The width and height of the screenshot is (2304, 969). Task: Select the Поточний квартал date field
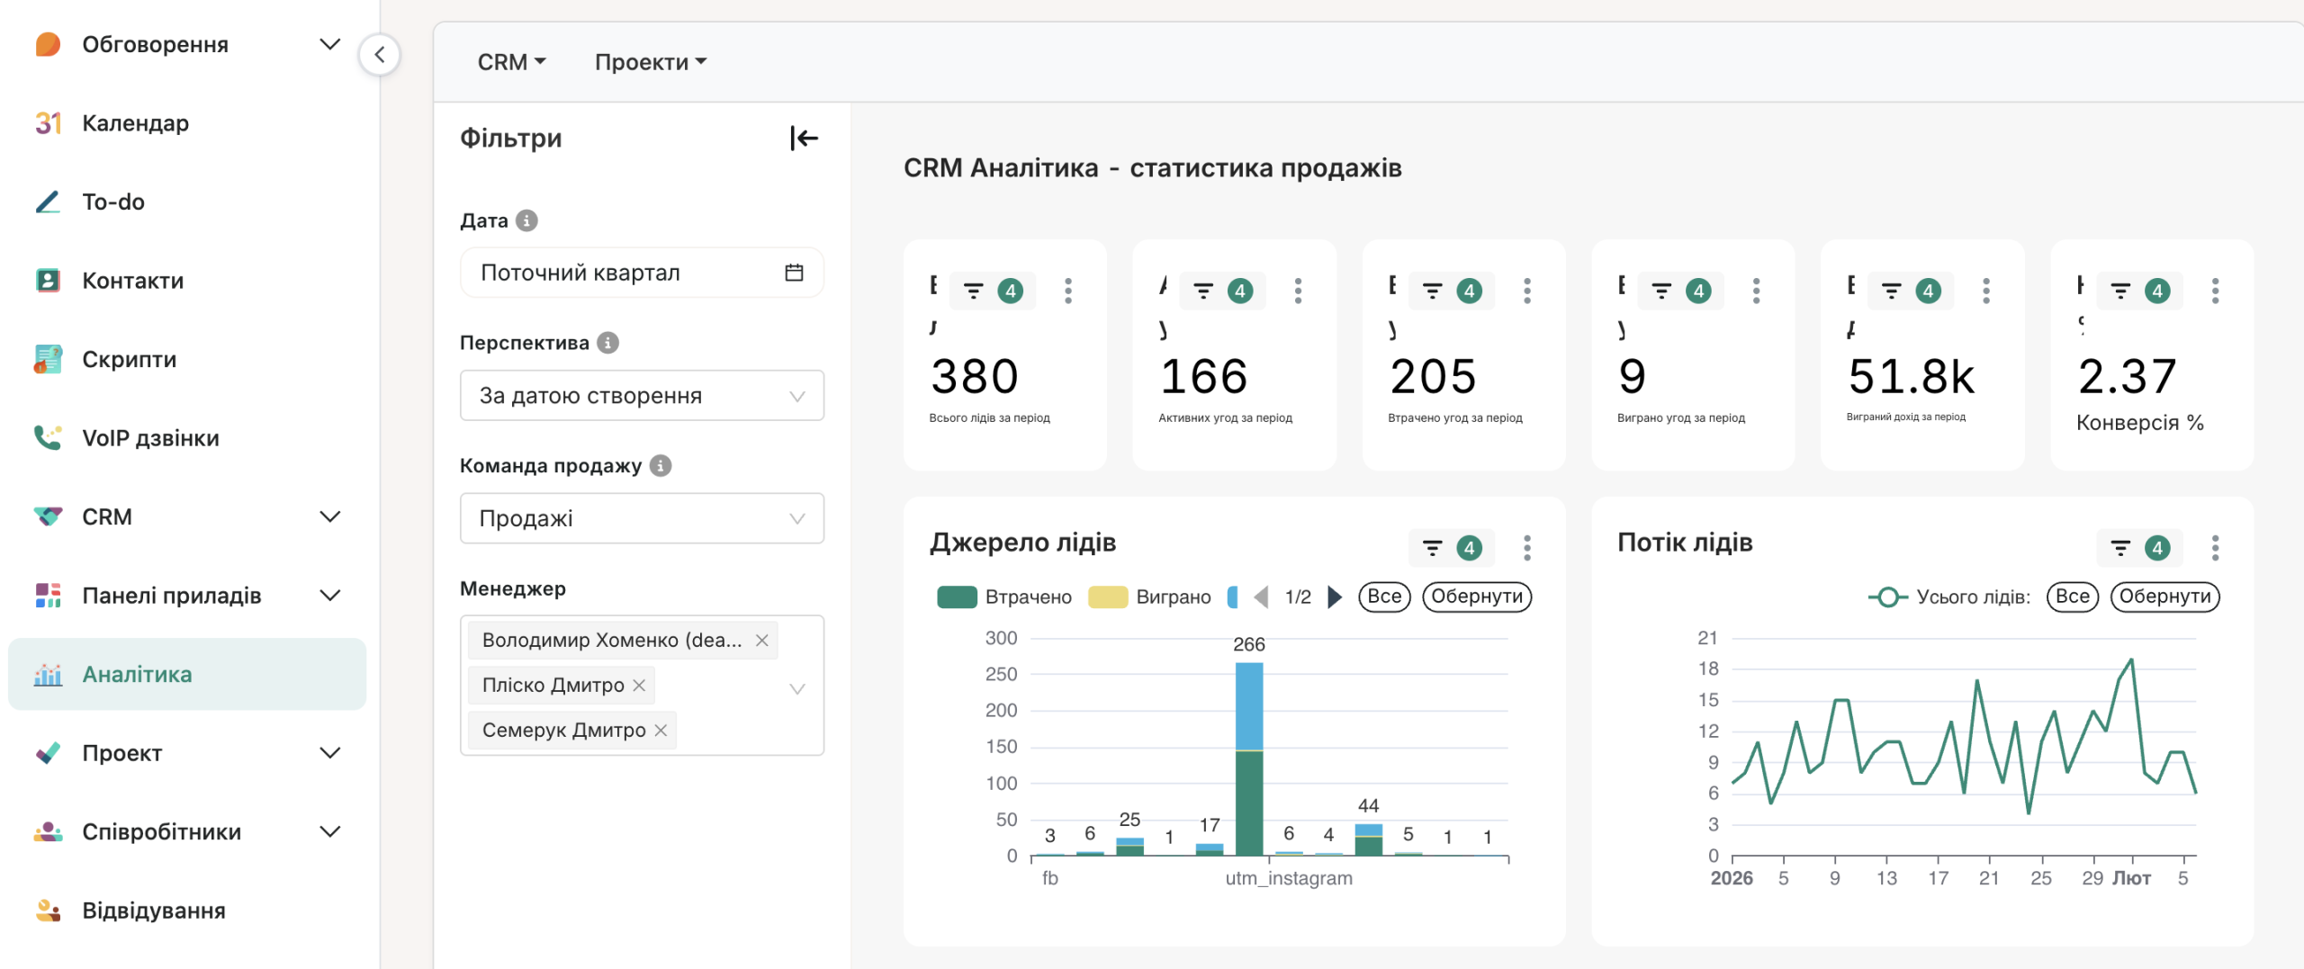click(642, 273)
